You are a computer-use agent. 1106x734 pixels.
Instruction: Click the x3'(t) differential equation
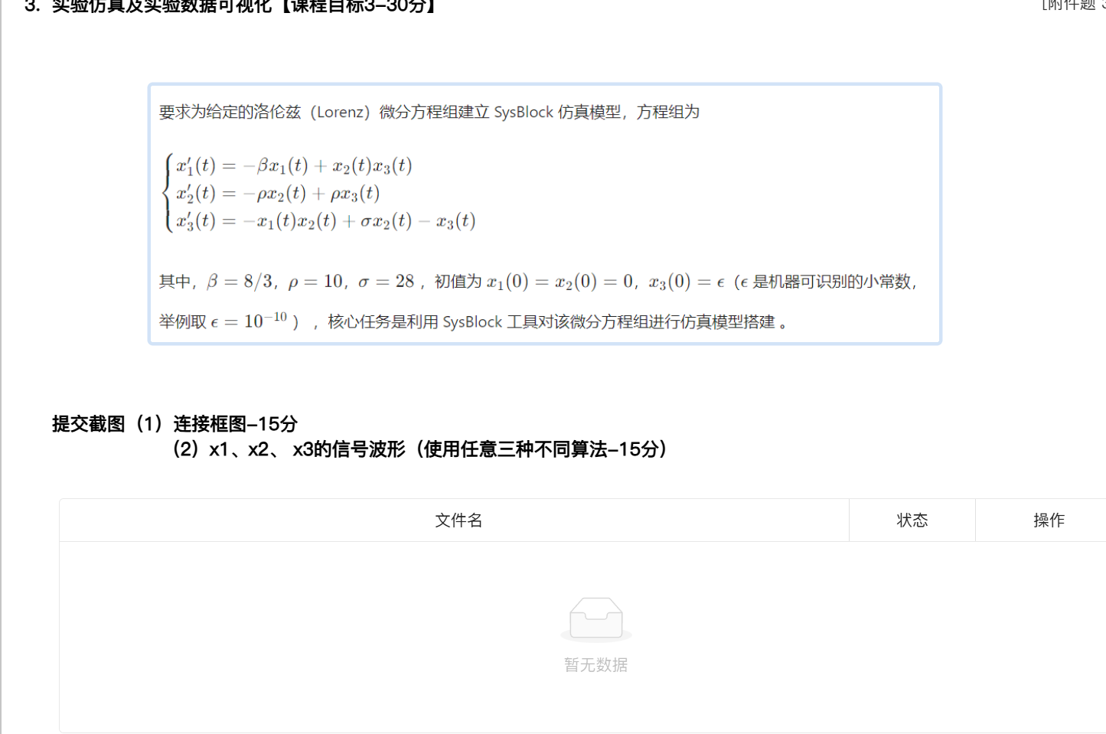326,220
